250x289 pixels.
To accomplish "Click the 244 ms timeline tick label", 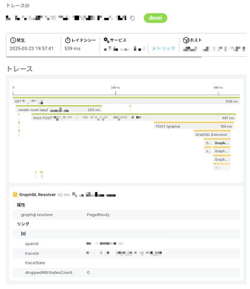I will (x=115, y=87).
